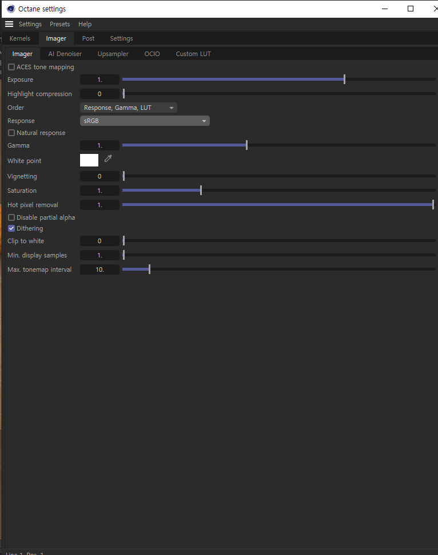Toggle Natural response checkbox
438x555 pixels.
coord(12,133)
